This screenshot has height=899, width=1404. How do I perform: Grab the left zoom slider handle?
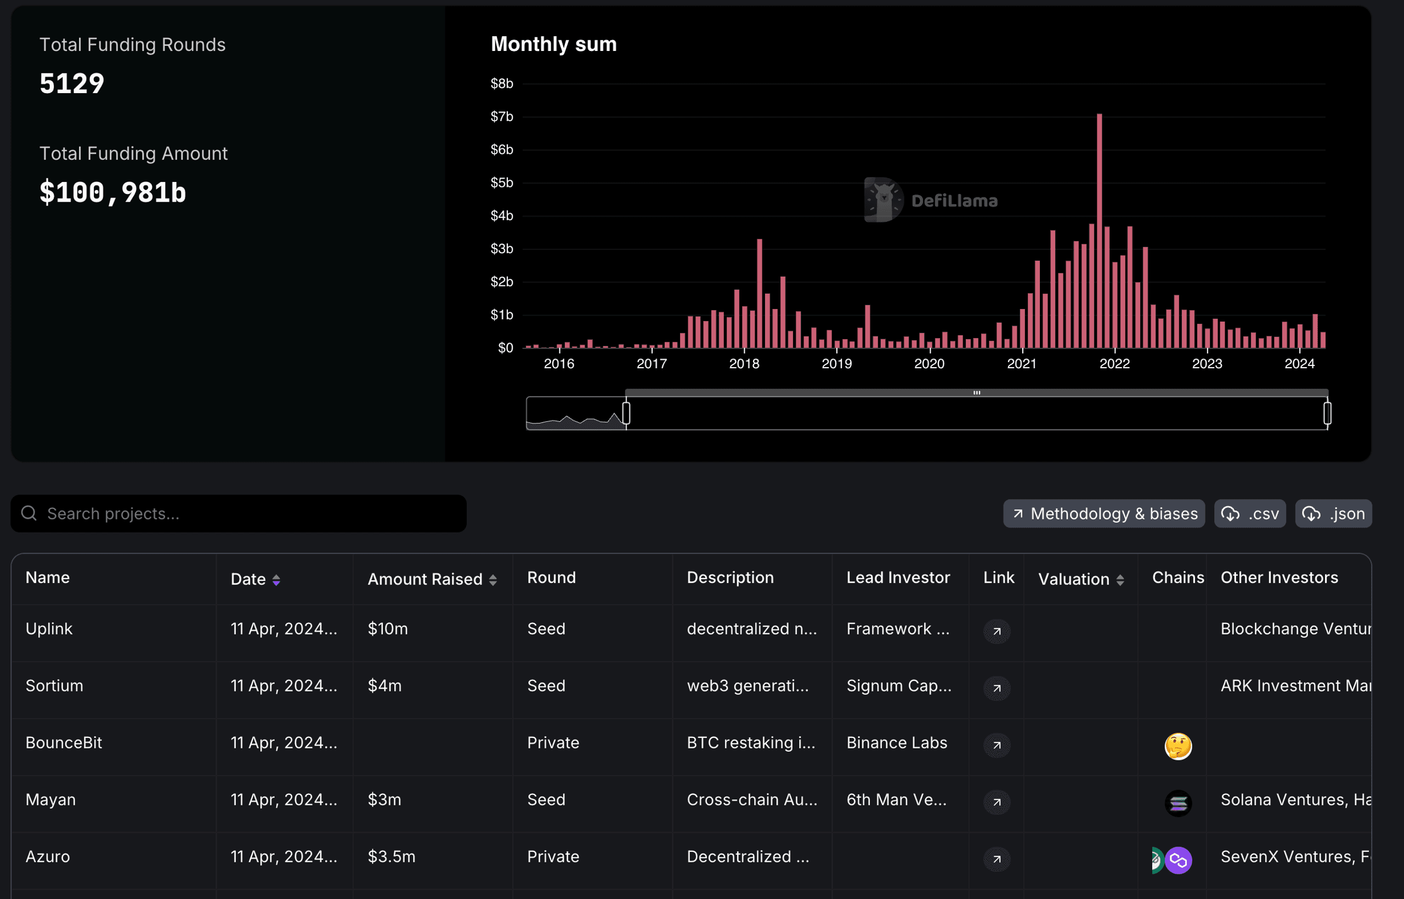pyautogui.click(x=626, y=413)
